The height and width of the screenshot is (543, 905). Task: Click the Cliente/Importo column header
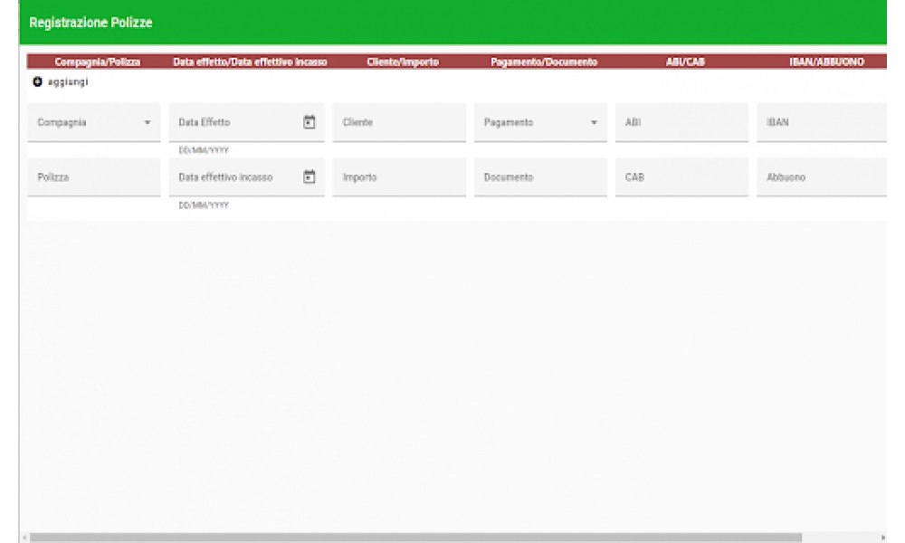(403, 62)
